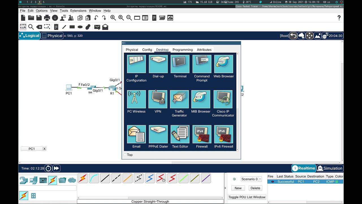Image resolution: width=362 pixels, height=204 pixels.
Task: Close the PC1 taskbar entry
Action: click(x=44, y=149)
